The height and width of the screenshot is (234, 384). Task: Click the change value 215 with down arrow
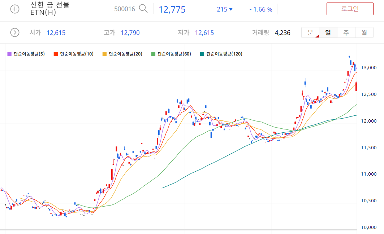tap(225, 9)
